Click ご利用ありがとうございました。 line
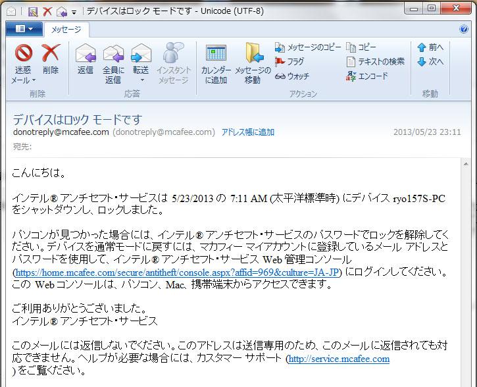The height and width of the screenshot is (387, 477). click(80, 309)
